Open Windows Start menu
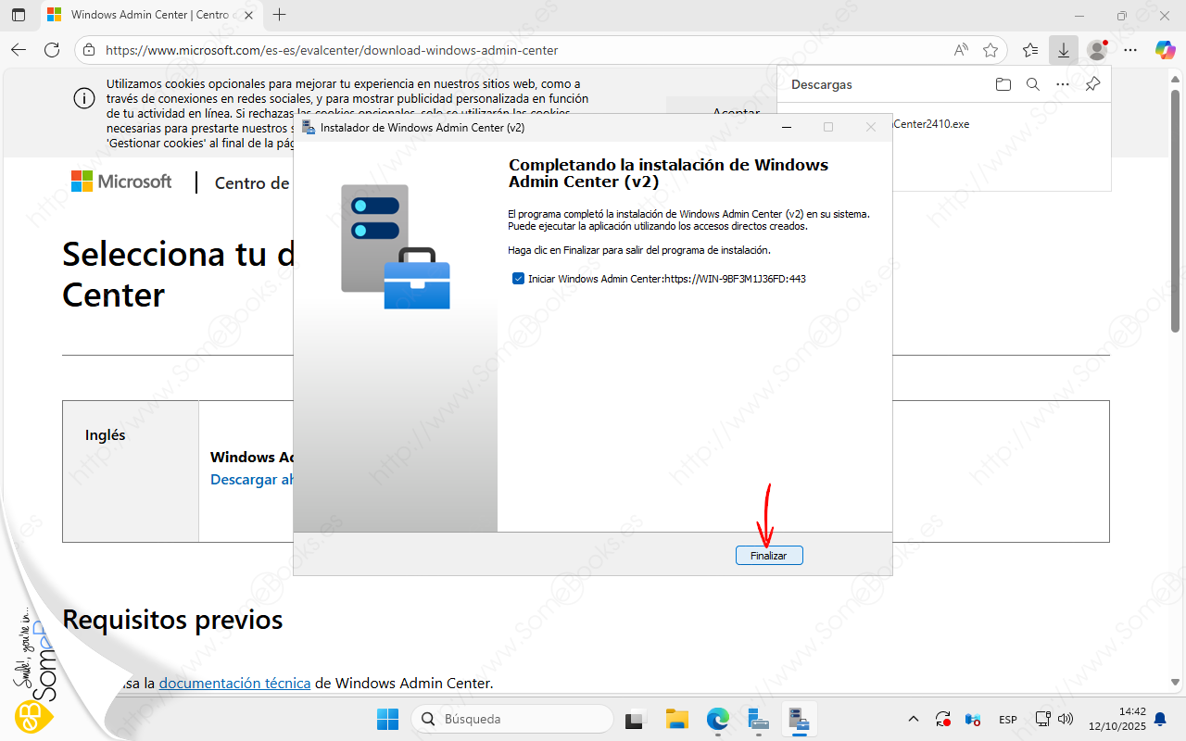 pyautogui.click(x=387, y=719)
